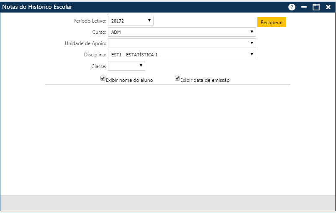Close the Notas do Histórico Escolar window
The height and width of the screenshot is (213, 336).
(328, 7)
